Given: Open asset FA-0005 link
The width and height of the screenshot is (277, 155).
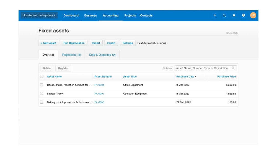Looking at the screenshot, I should [x=99, y=102].
